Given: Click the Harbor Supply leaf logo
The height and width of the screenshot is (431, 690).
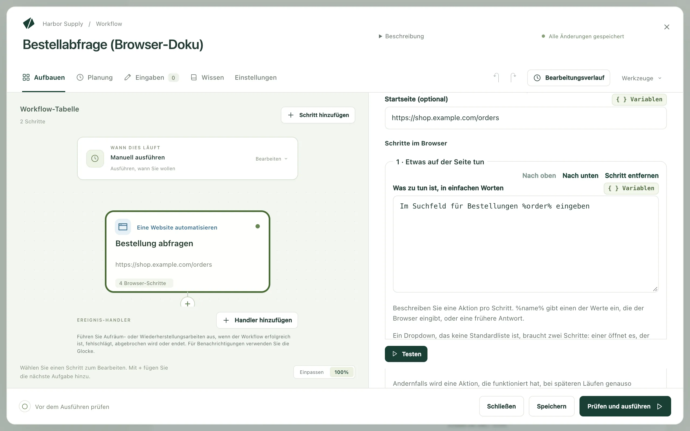Looking at the screenshot, I should 29,23.
